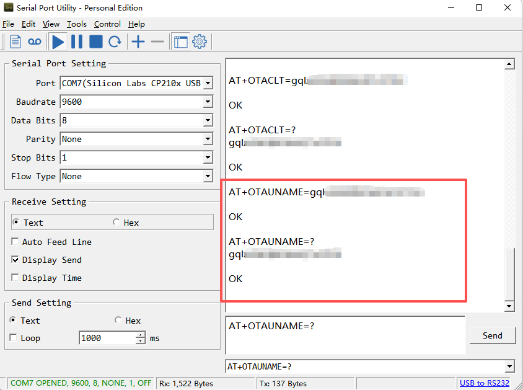
Task: Click the restart/refresh toolbar icon
Action: (x=115, y=42)
